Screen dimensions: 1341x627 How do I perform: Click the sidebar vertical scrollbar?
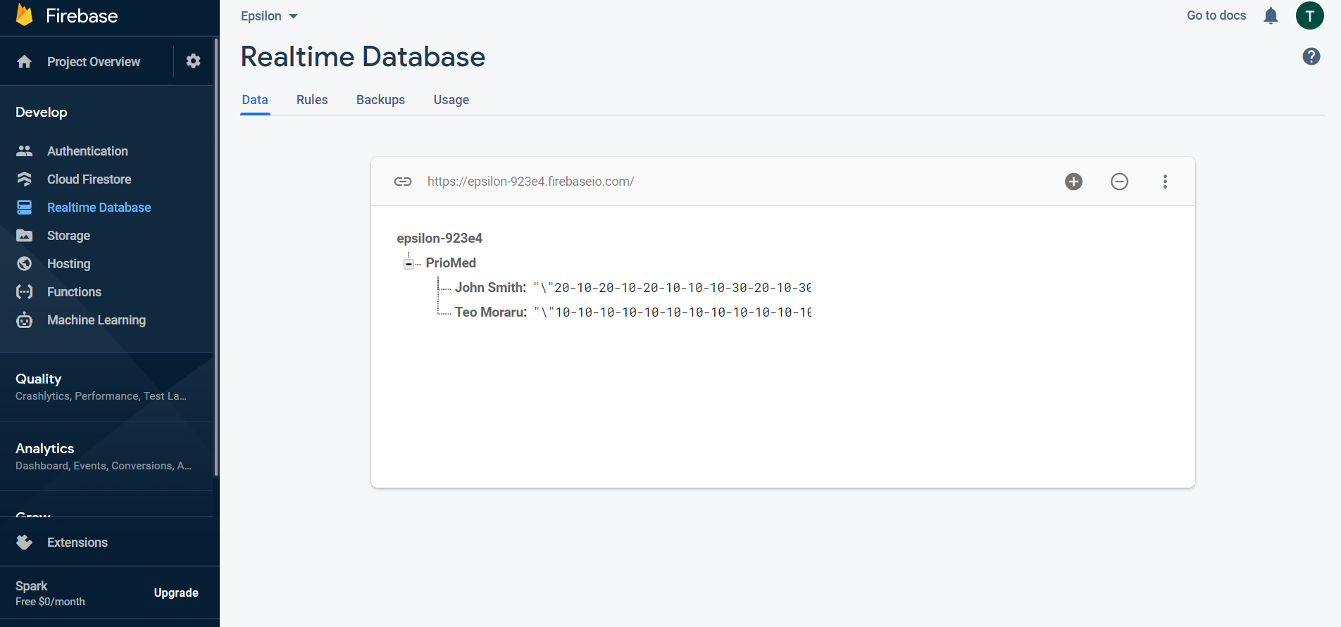pyautogui.click(x=216, y=258)
